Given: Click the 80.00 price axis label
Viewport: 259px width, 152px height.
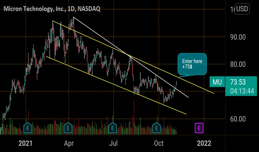Looking at the screenshot, I should point(238,64).
